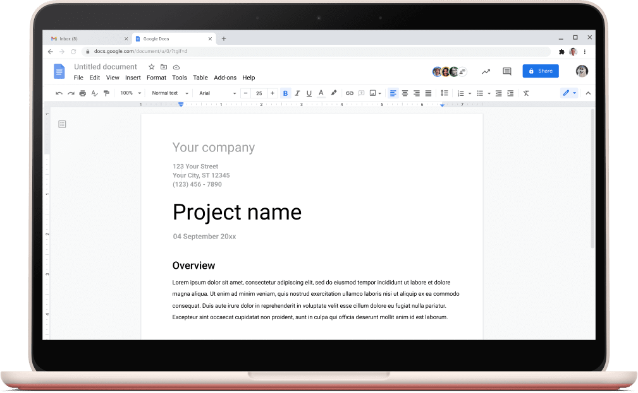Click the Share button
Image resolution: width=638 pixels, height=393 pixels.
(540, 71)
